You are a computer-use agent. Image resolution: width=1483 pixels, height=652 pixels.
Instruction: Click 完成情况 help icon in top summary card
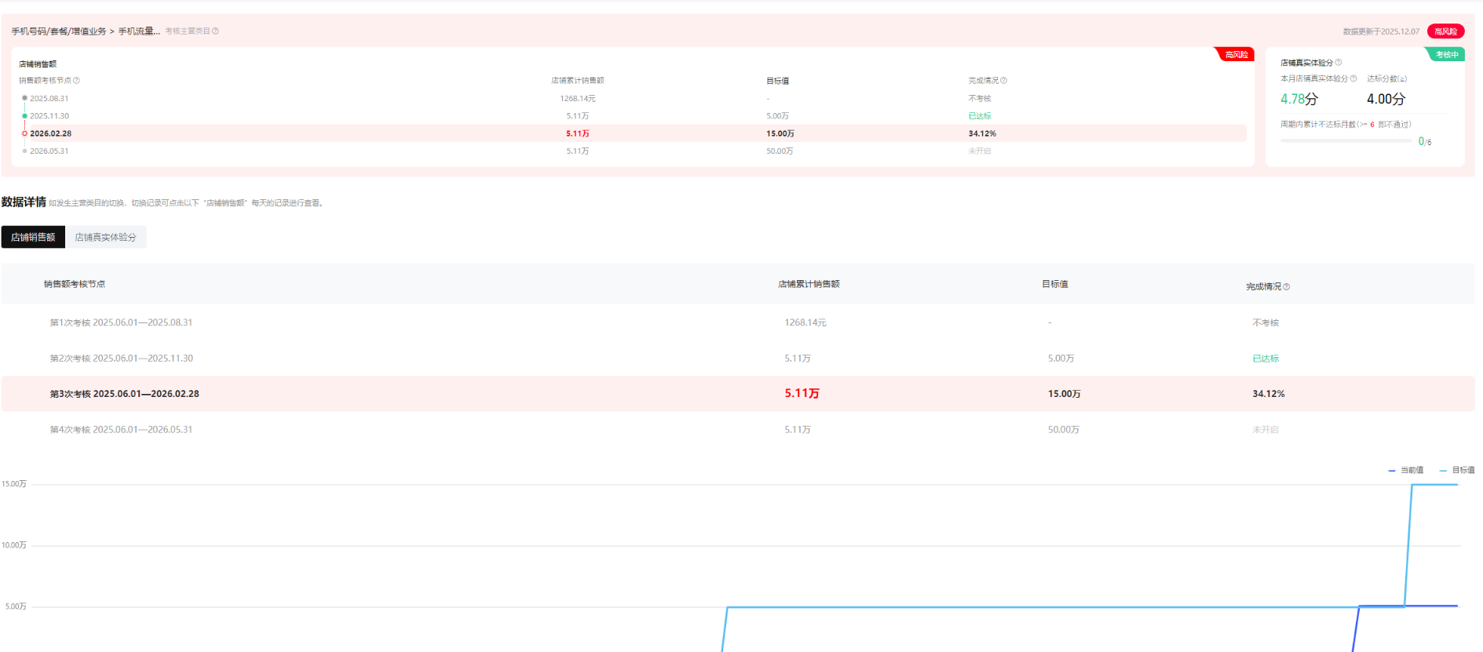[x=1003, y=81]
